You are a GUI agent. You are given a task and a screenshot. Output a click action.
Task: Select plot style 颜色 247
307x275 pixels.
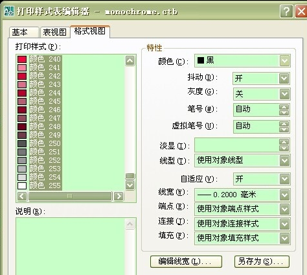coord(45,118)
